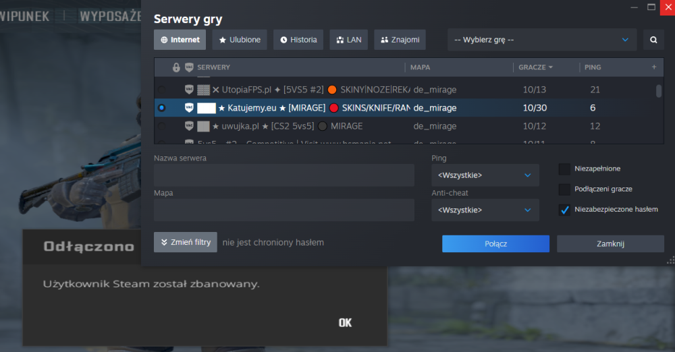Enable the Podłączeni gracze checkbox
The image size is (675, 352).
coord(564,189)
